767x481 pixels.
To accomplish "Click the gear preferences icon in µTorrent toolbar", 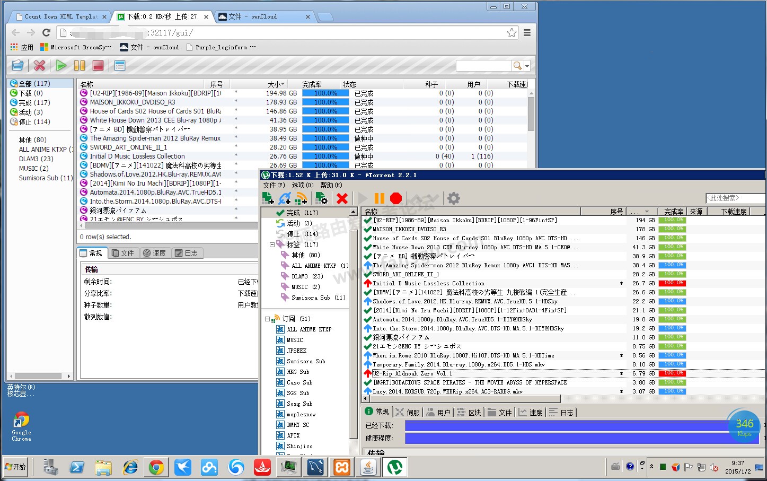I will tap(454, 198).
